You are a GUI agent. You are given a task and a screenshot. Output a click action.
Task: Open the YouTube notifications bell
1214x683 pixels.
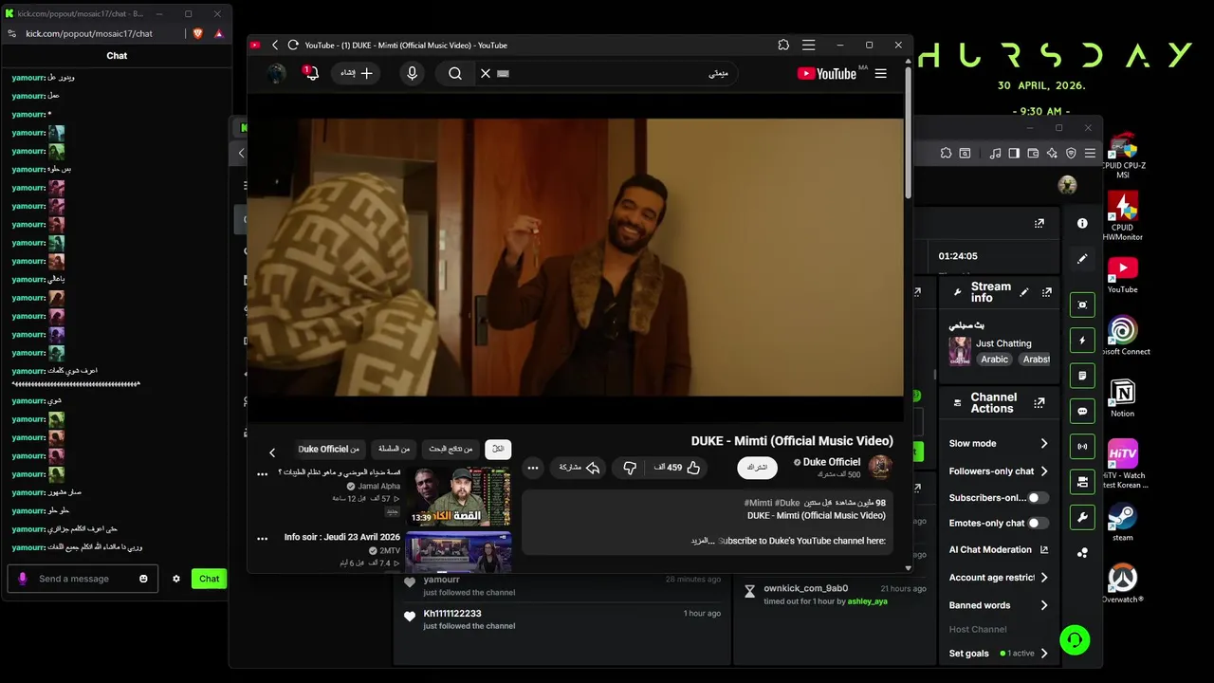coord(310,73)
